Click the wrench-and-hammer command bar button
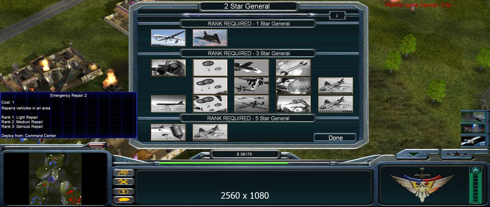 124,182
